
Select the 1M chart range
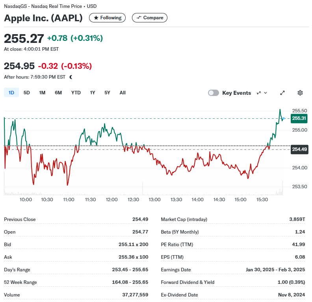click(42, 92)
